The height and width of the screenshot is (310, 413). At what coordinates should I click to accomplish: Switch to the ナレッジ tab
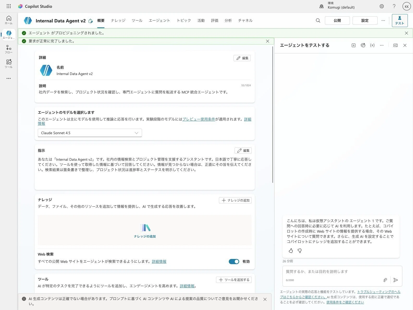click(x=118, y=21)
